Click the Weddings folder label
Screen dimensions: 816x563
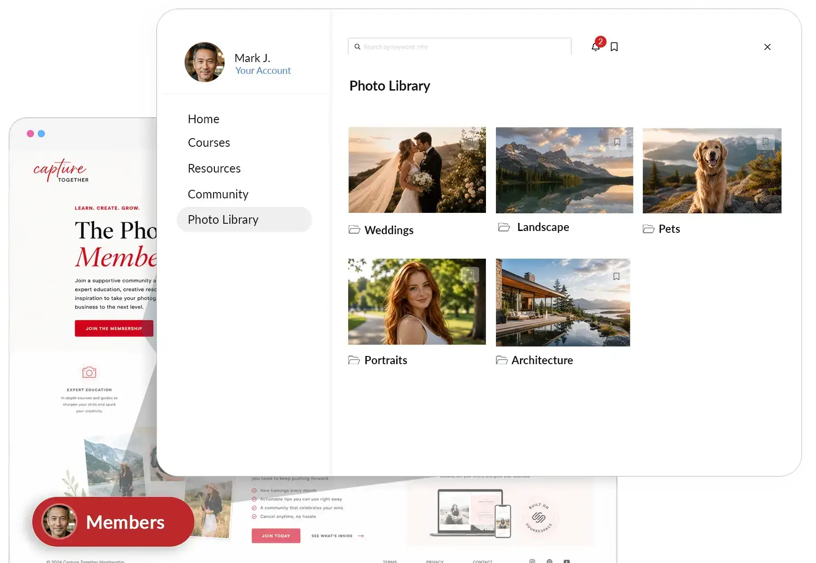(389, 230)
